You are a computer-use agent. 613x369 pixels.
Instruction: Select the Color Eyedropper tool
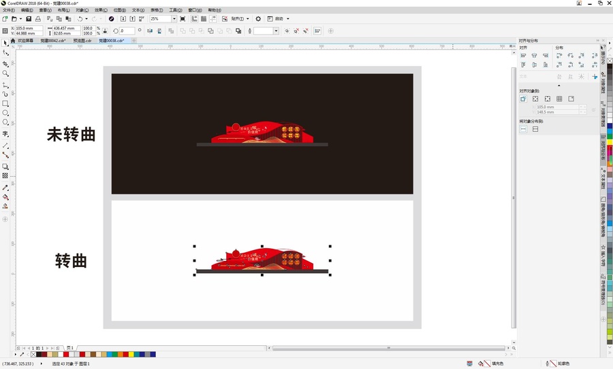[x=5, y=188]
